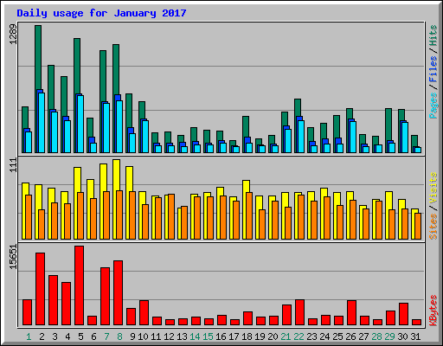Click day label 26 on the x-axis

350,336
